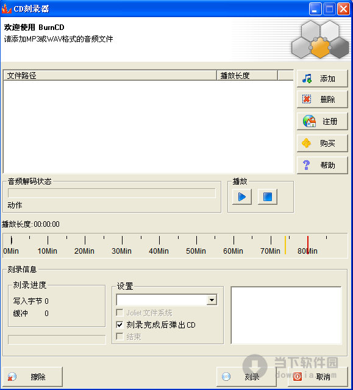Click the 删除 (Delete) button

(x=323, y=99)
